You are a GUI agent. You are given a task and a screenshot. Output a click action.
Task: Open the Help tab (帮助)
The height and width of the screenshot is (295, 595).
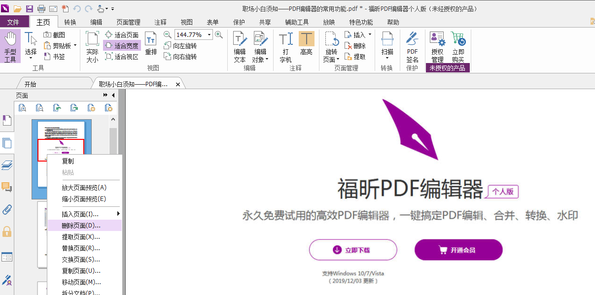pos(393,22)
